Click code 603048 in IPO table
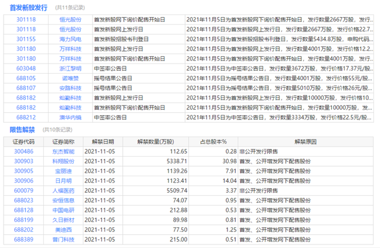 coord(26,69)
